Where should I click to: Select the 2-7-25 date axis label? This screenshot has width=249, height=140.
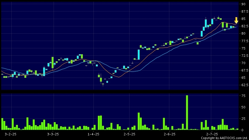[212, 134]
